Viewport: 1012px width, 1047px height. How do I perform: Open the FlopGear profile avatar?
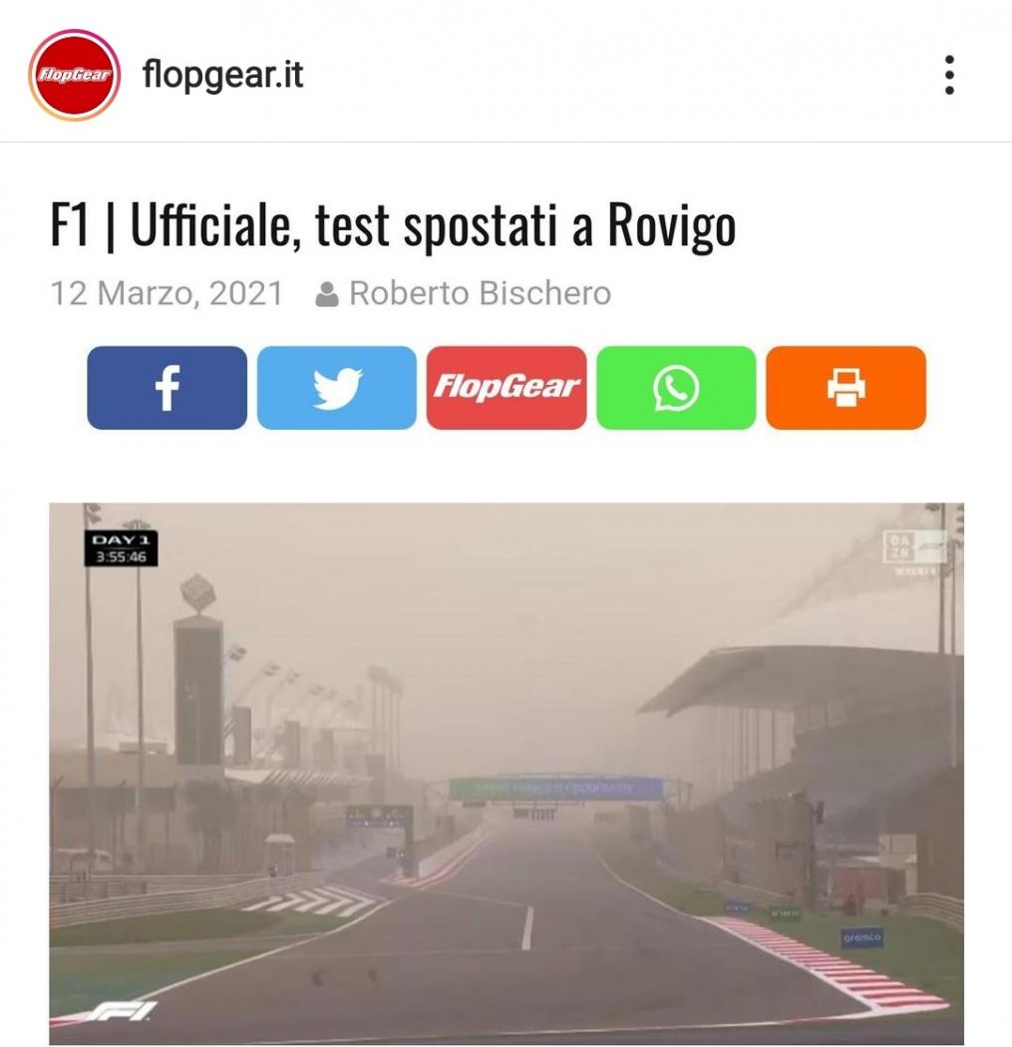point(74,75)
